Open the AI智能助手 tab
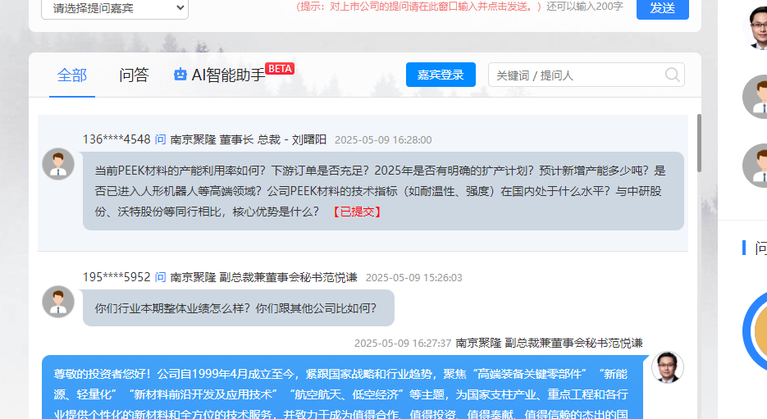 point(228,75)
